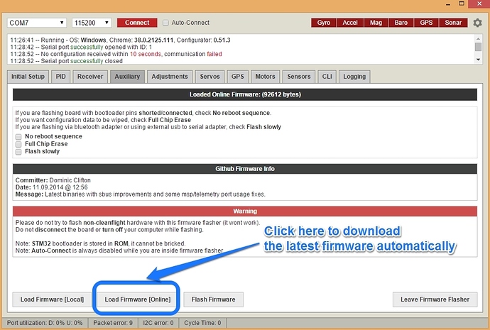Click the Accel sensor indicator
This screenshot has width=490, height=330.
click(350, 23)
